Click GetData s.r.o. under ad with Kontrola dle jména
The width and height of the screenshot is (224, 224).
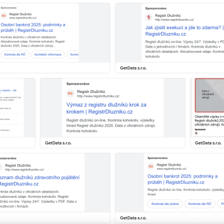(x=133, y=218)
